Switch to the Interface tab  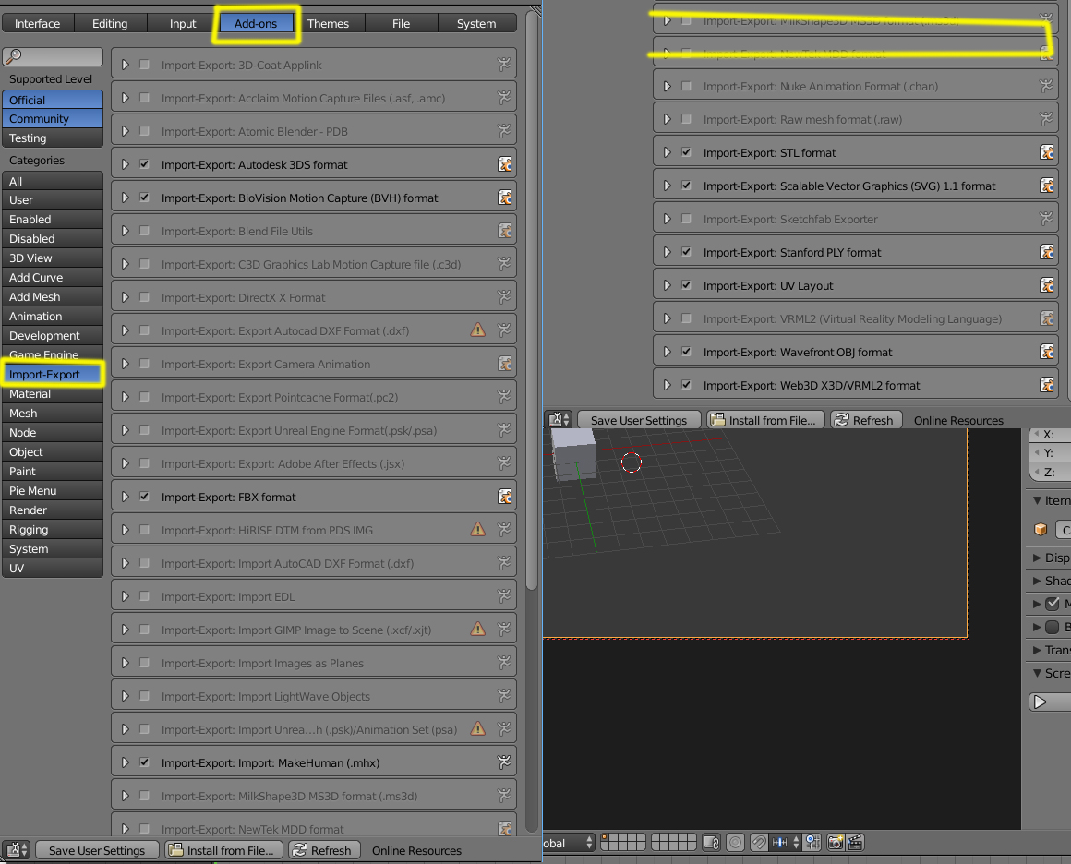click(38, 23)
